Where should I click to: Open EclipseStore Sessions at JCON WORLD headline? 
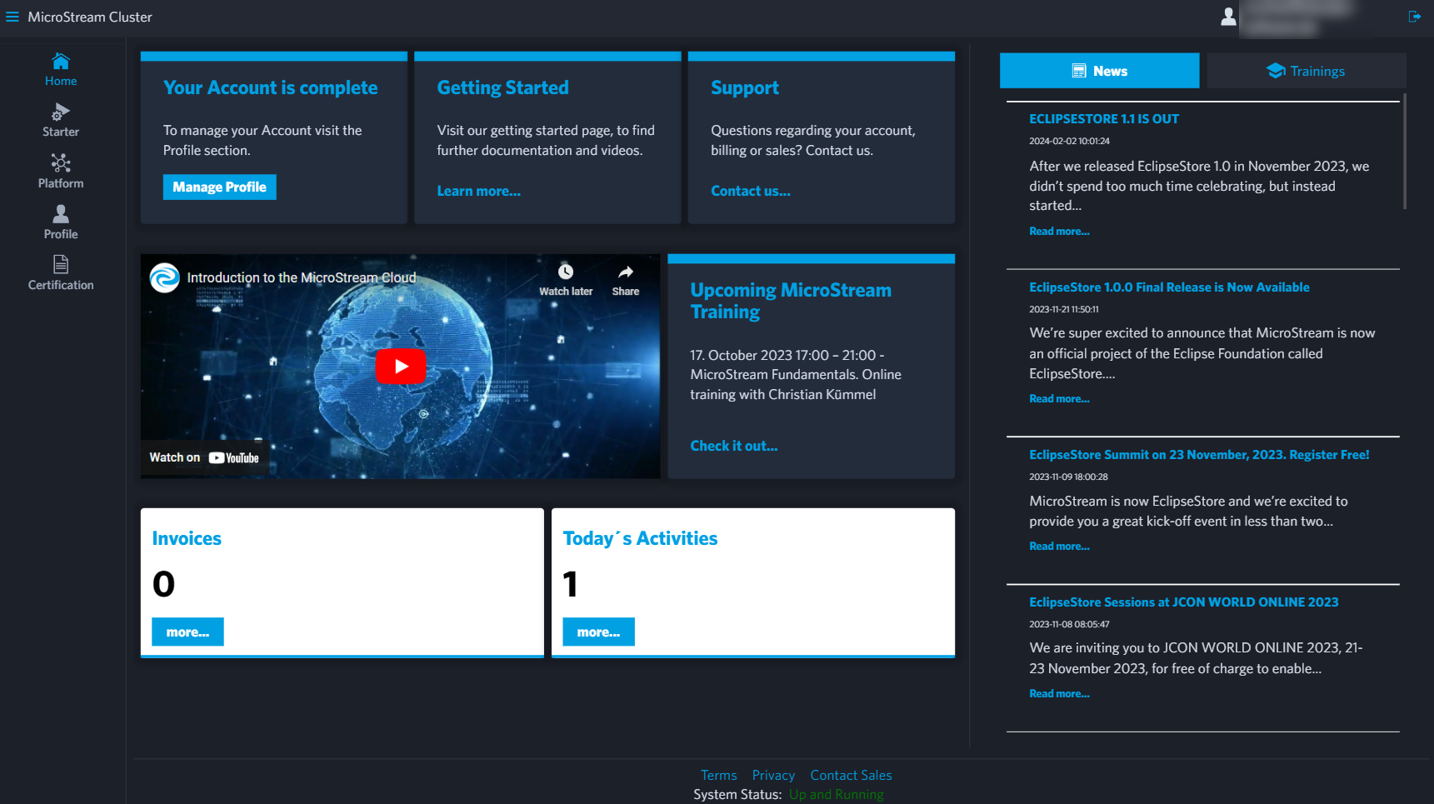click(x=1183, y=602)
